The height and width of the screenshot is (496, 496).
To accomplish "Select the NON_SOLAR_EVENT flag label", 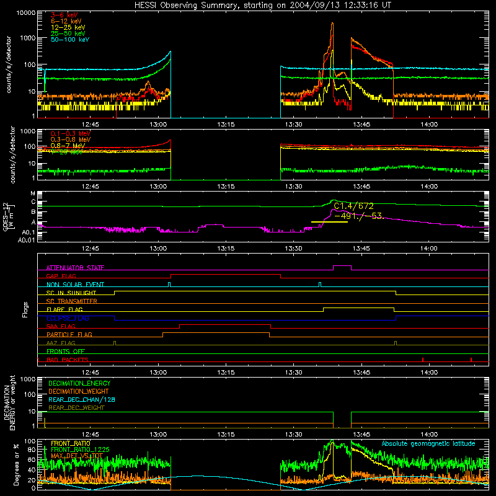I will pos(75,285).
